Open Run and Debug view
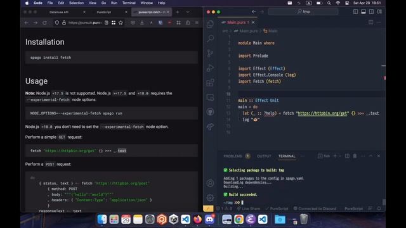 tap(210, 68)
